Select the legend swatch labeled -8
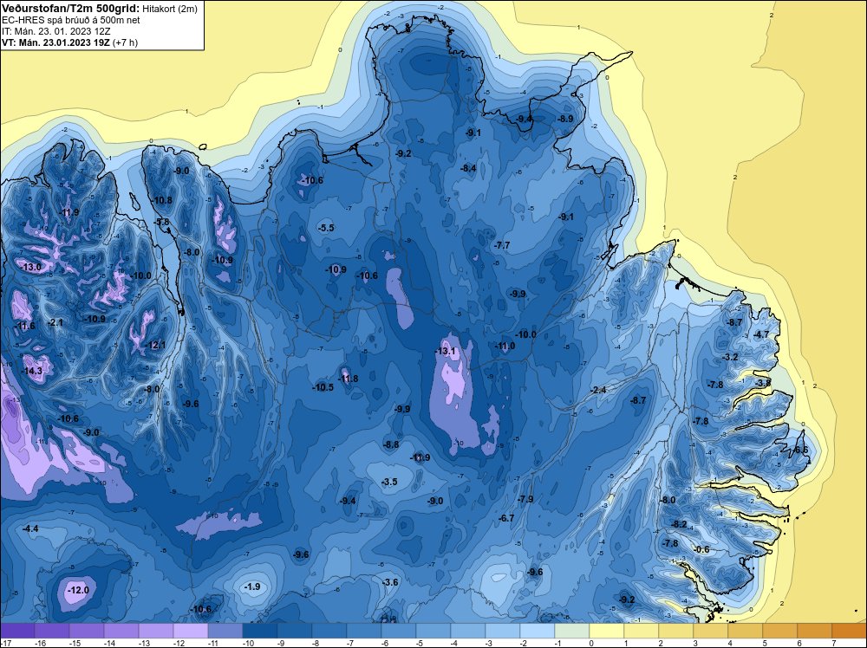 (329, 631)
